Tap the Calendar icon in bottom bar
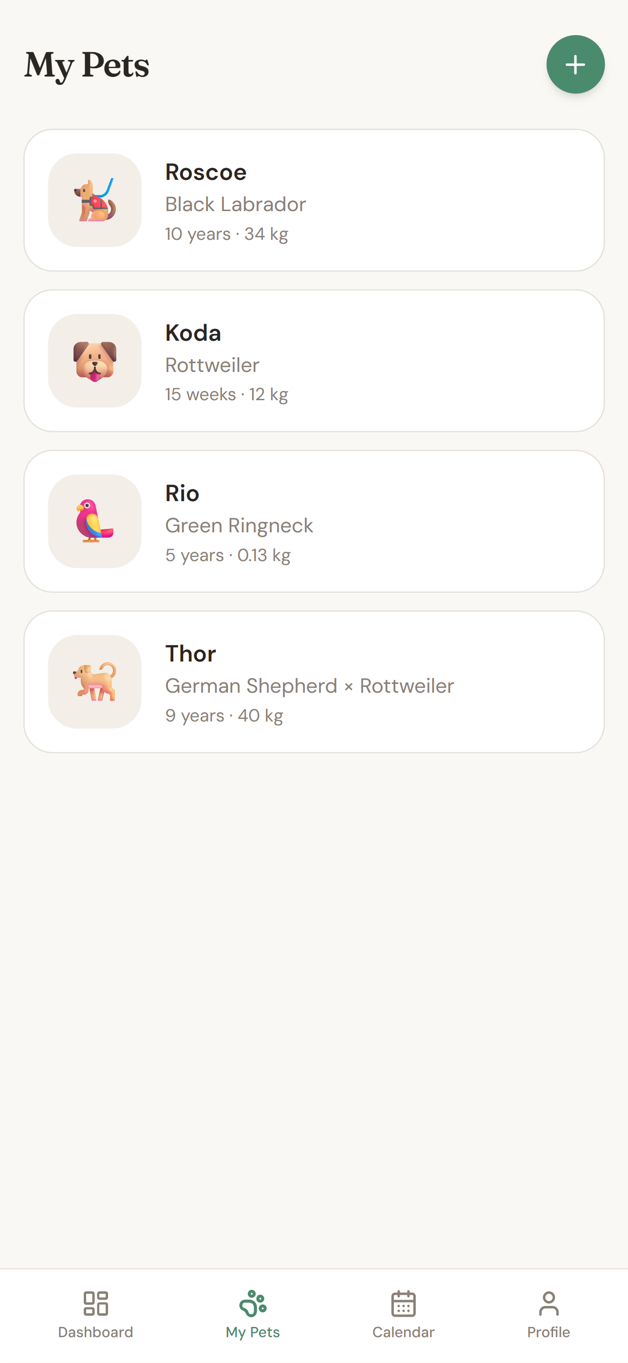Screen dimensions: 628x1363 coord(404,1303)
